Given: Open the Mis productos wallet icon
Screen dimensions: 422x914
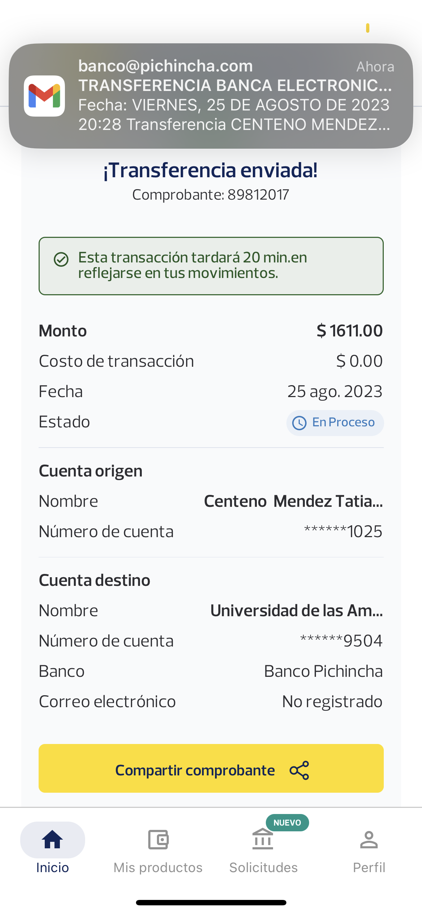Looking at the screenshot, I should 158,839.
